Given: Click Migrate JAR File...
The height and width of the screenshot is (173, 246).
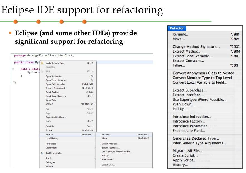Looking at the screenshot, I should point(205,151).
